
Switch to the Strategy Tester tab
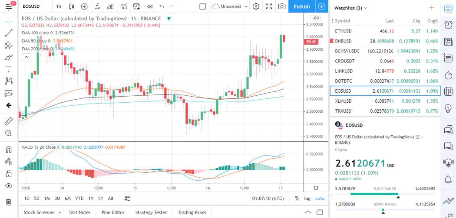[x=151, y=212]
